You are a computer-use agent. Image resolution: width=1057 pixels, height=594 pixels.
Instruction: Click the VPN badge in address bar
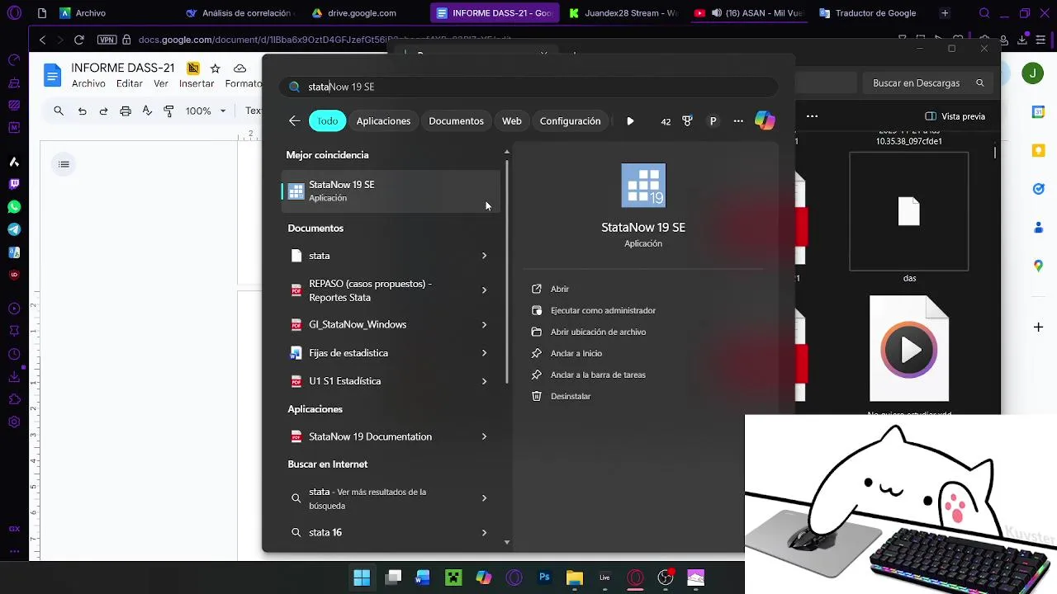pyautogui.click(x=107, y=40)
